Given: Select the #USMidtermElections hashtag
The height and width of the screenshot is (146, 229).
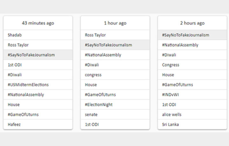Looking at the screenshot, I should coord(28,85).
